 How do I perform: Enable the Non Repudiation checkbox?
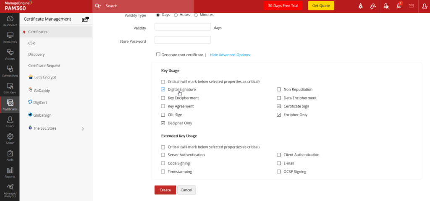tap(279, 89)
